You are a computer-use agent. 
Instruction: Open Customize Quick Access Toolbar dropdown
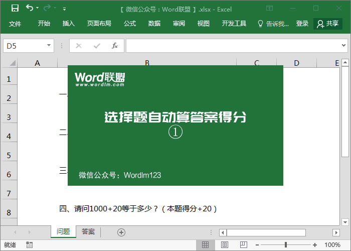pyautogui.click(x=64, y=9)
